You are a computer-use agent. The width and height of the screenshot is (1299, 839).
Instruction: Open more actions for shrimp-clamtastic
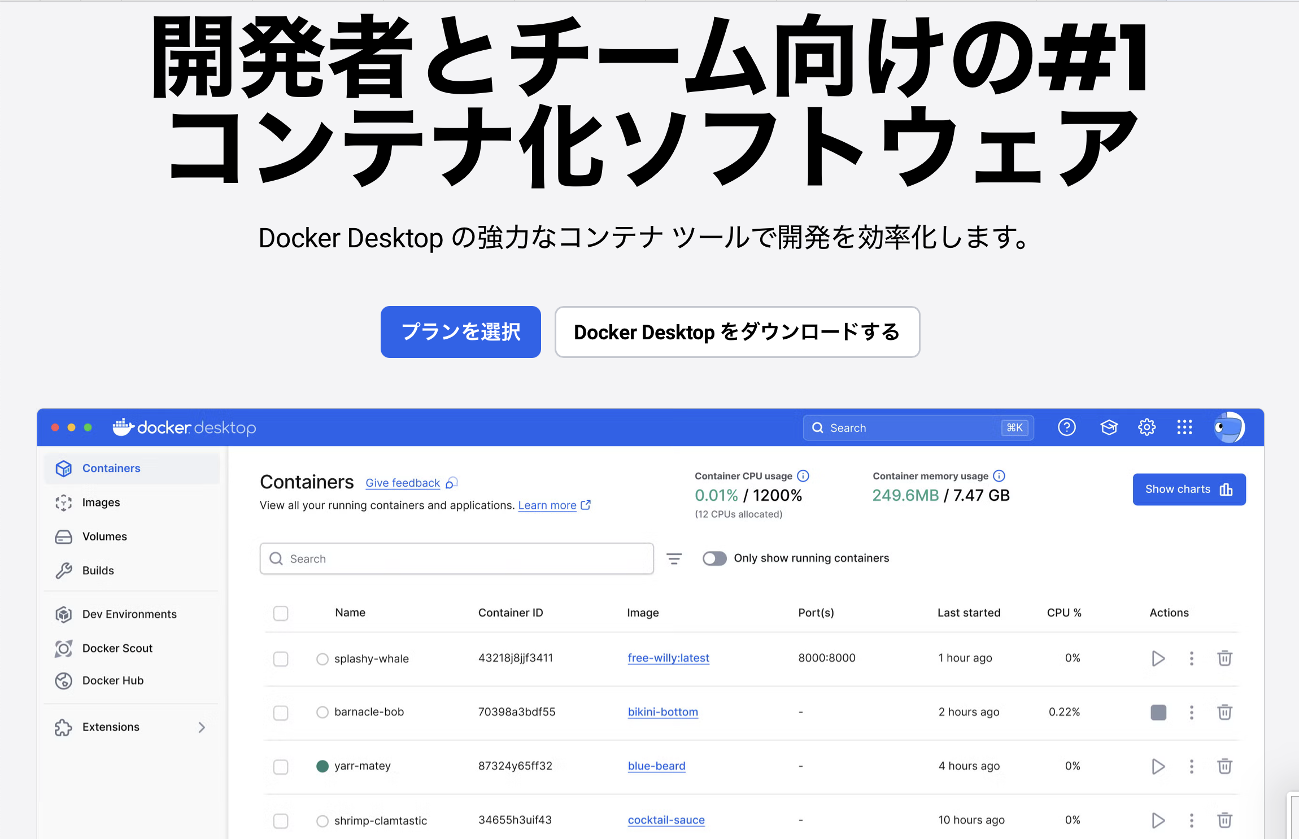pos(1192,820)
